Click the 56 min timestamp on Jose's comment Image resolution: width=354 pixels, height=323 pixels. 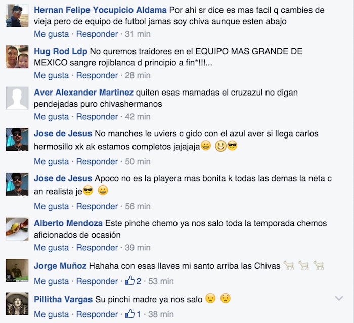138,207
